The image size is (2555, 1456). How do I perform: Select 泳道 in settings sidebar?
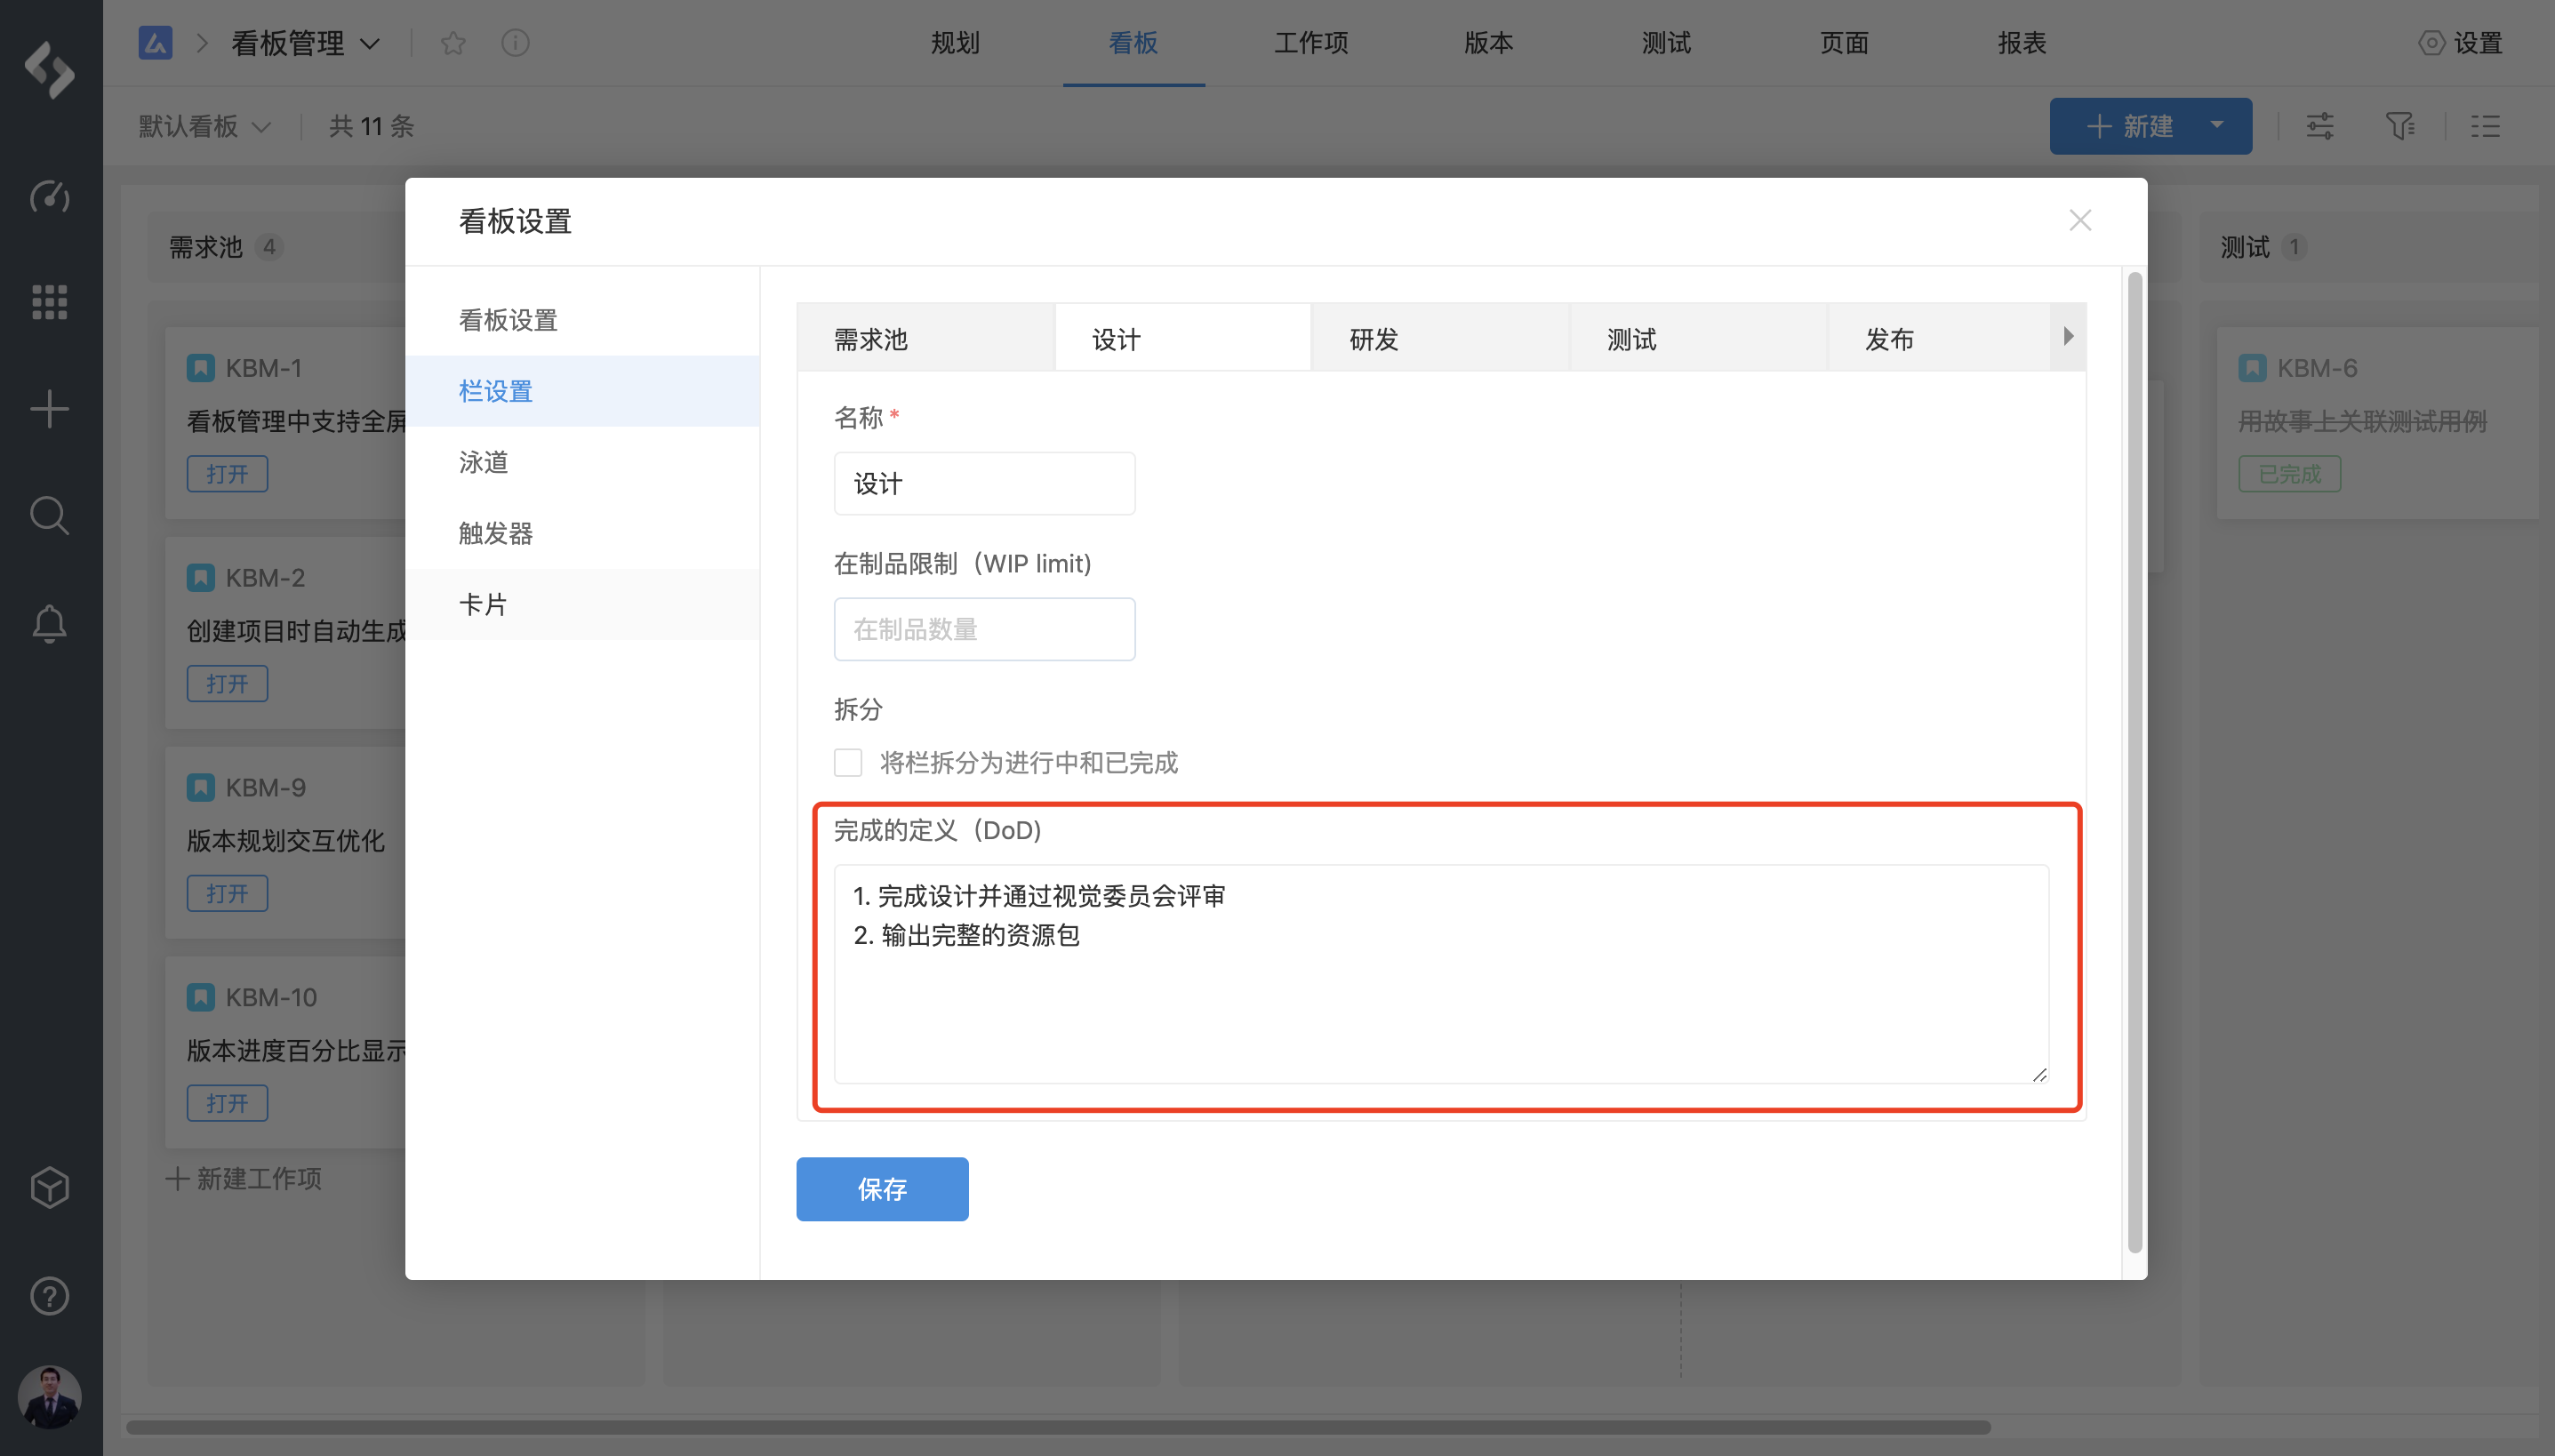click(x=484, y=462)
